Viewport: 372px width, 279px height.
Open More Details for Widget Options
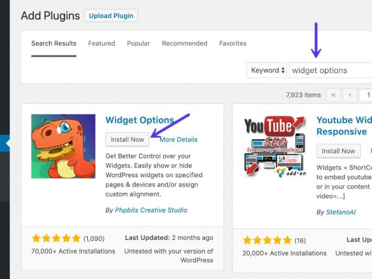click(x=179, y=139)
